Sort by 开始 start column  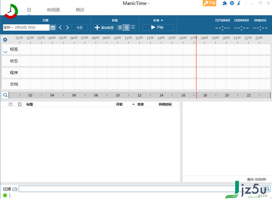[119, 104]
